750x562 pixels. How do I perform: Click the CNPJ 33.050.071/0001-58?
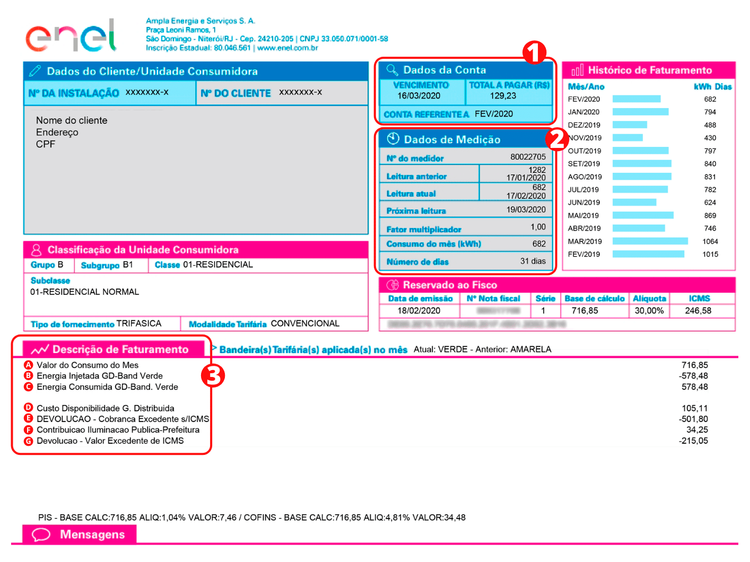tap(344, 39)
